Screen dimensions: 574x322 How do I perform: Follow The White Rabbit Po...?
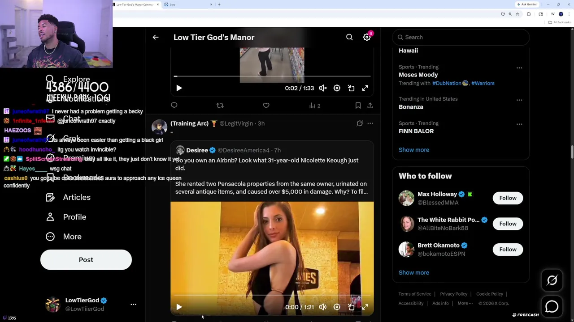508,224
